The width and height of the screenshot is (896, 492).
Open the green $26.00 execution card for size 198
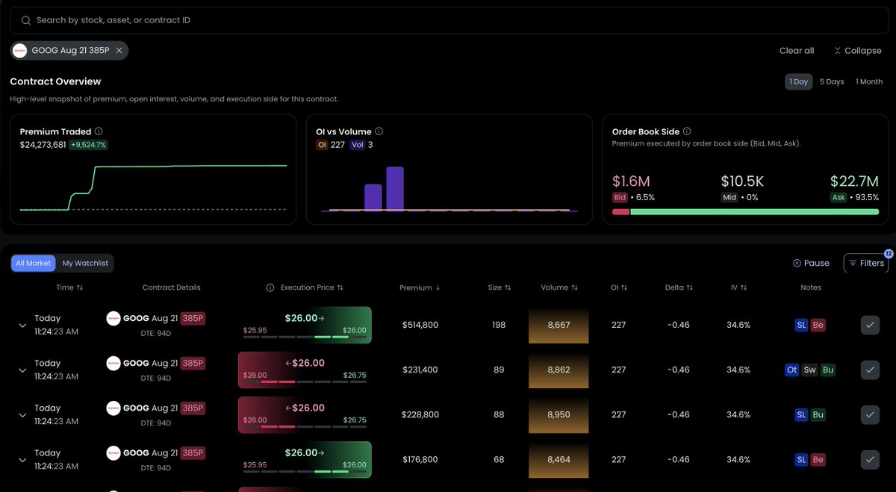click(305, 325)
